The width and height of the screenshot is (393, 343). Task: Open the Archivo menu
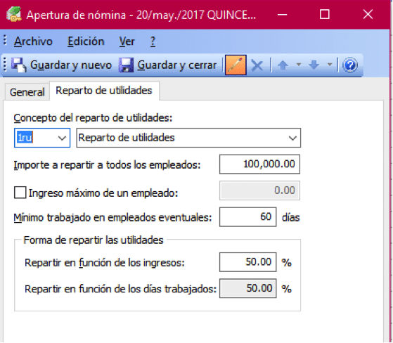click(x=33, y=41)
